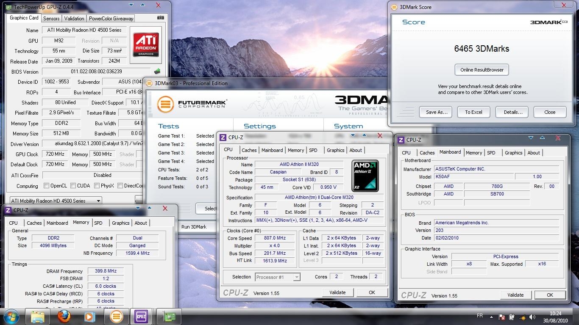Image resolution: width=579 pixels, height=325 pixels.
Task: Open About tab in the CPU-Z processor window
Action: coord(356,150)
